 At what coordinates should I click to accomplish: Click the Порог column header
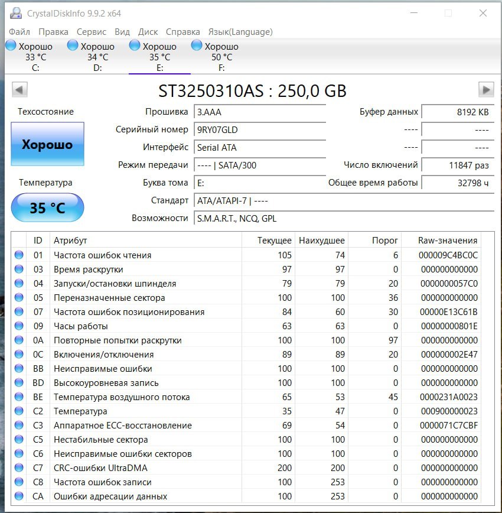pos(374,241)
